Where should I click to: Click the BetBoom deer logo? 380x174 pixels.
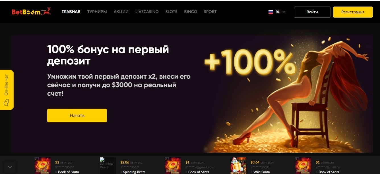(31, 12)
